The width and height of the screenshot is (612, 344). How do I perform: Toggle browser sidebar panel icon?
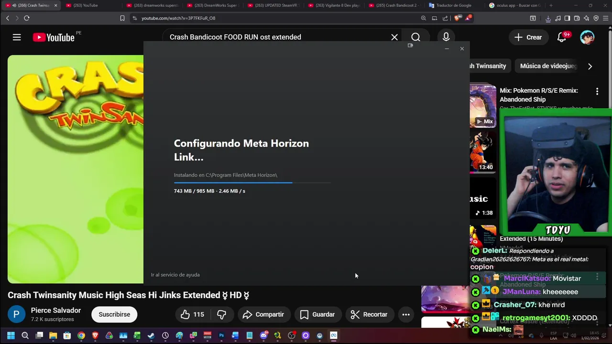tap(567, 18)
